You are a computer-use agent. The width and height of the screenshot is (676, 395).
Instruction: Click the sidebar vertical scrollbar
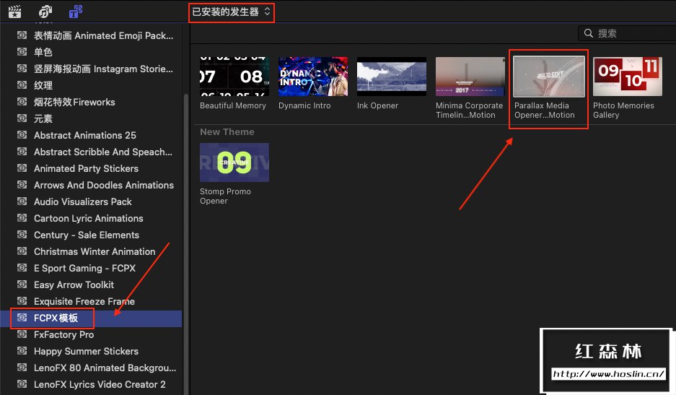click(186, 244)
